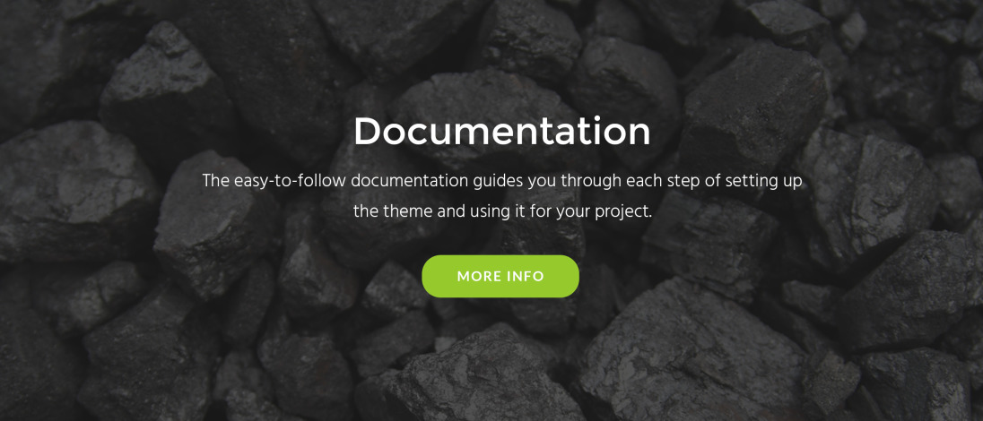Click the words "each step" in the description
983x421 pixels.
[x=665, y=182]
